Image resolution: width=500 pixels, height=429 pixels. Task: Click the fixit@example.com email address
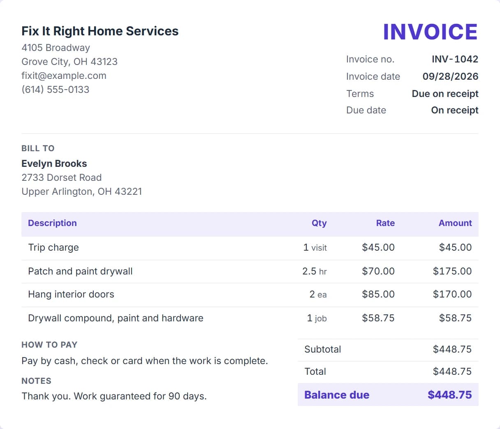(64, 76)
